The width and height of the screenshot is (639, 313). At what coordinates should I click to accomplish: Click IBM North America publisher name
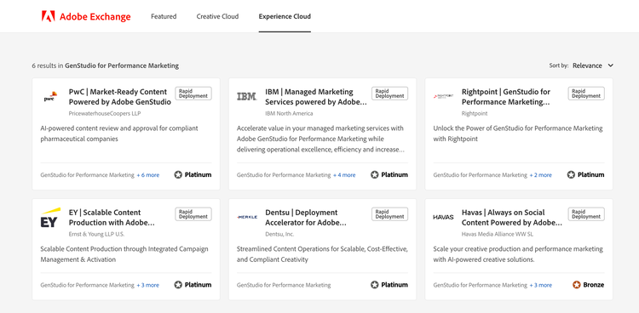click(289, 113)
